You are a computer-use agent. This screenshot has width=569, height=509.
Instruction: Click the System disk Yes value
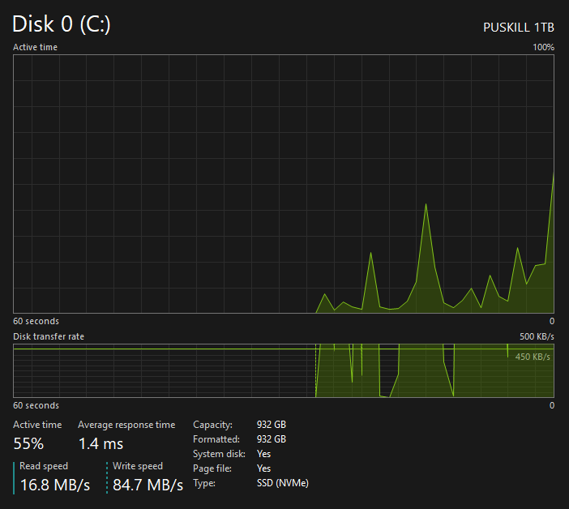pyautogui.click(x=263, y=454)
